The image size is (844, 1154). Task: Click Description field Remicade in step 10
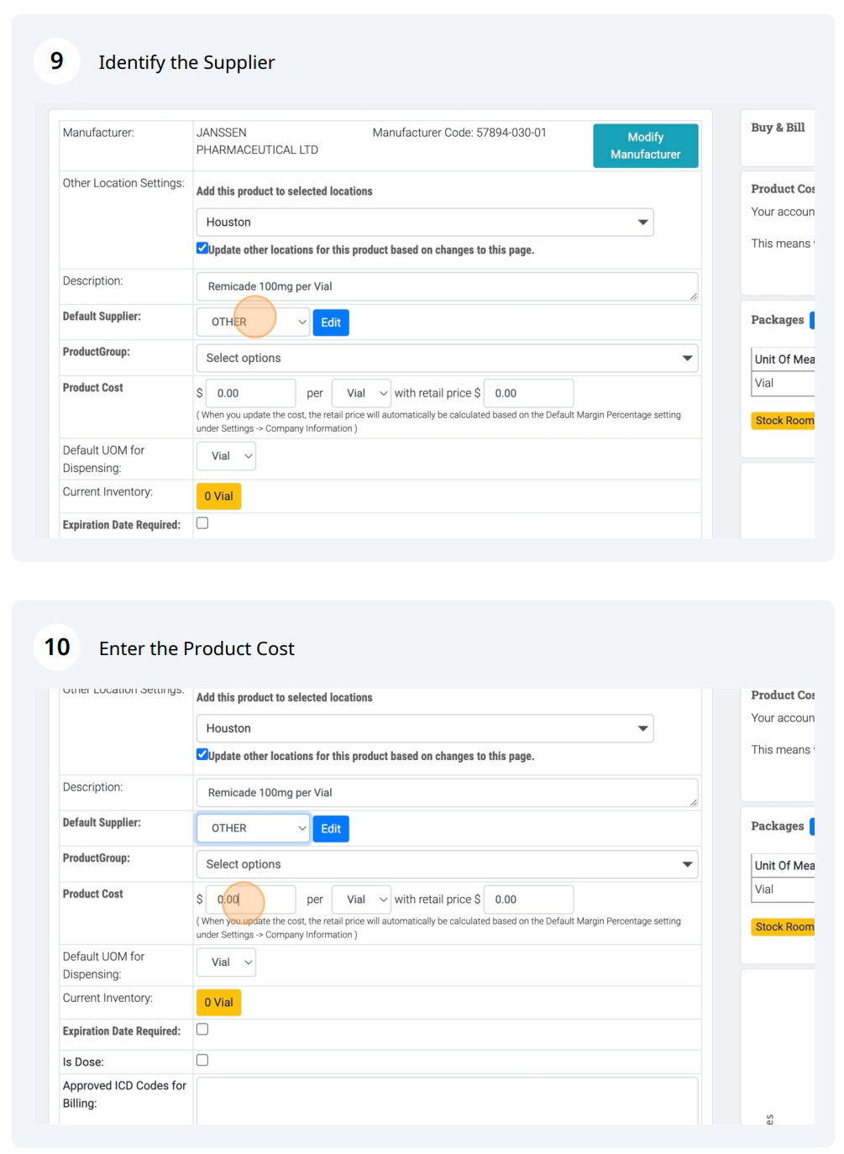pyautogui.click(x=447, y=793)
